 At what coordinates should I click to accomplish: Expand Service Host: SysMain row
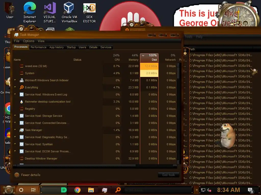pyautogui.click(x=15, y=144)
